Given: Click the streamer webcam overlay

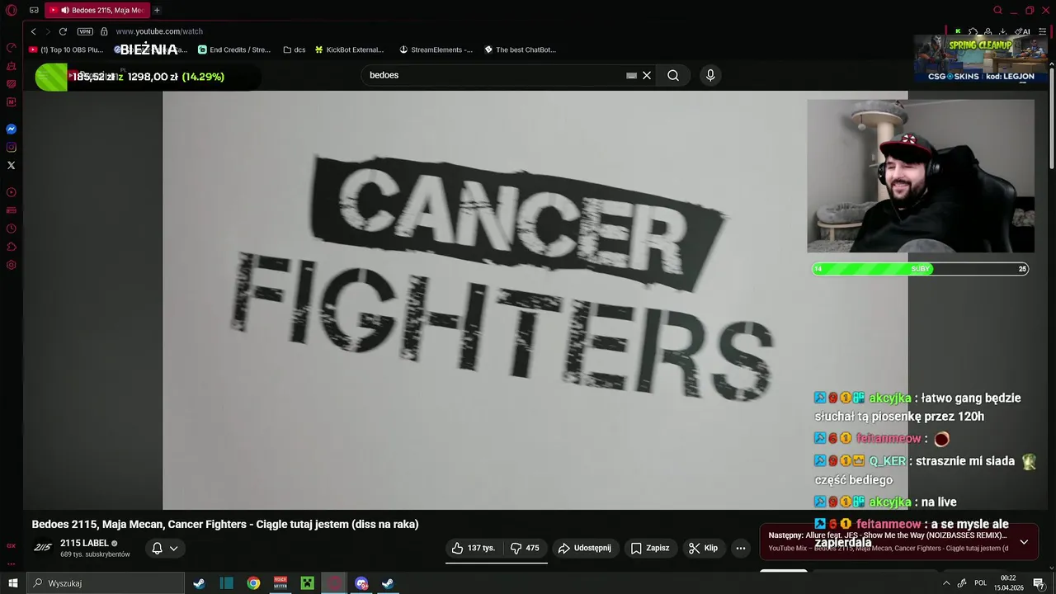Looking at the screenshot, I should 921,176.
